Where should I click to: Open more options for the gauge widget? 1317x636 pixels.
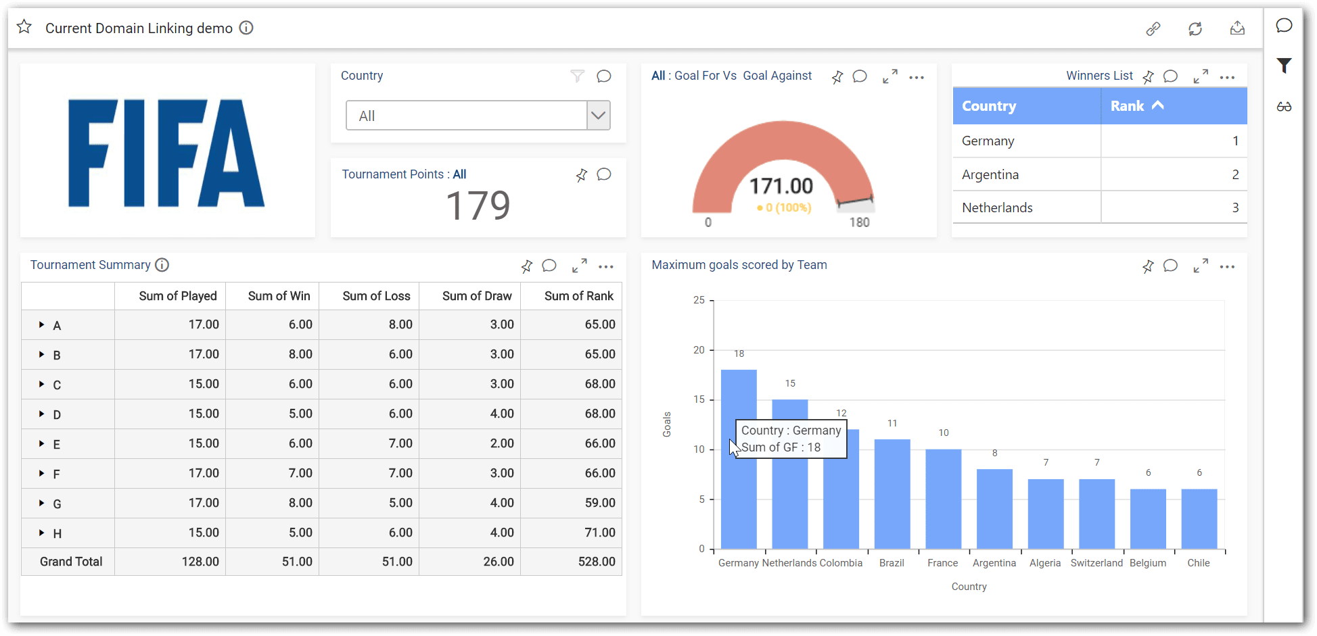coord(917,78)
